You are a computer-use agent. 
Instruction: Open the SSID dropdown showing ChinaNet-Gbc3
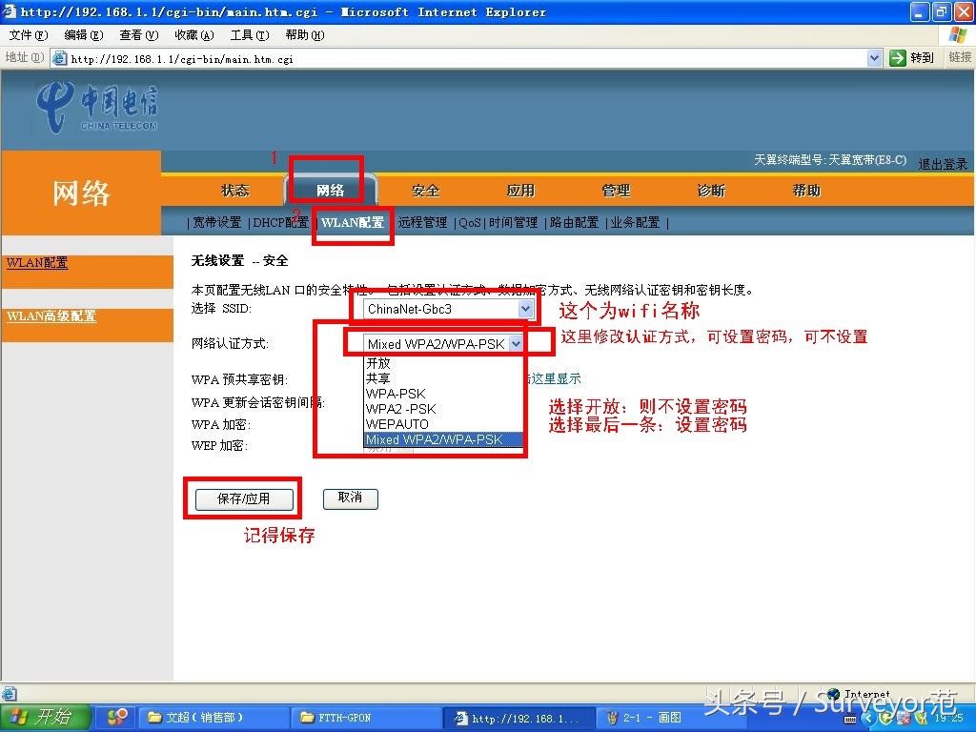pos(525,309)
